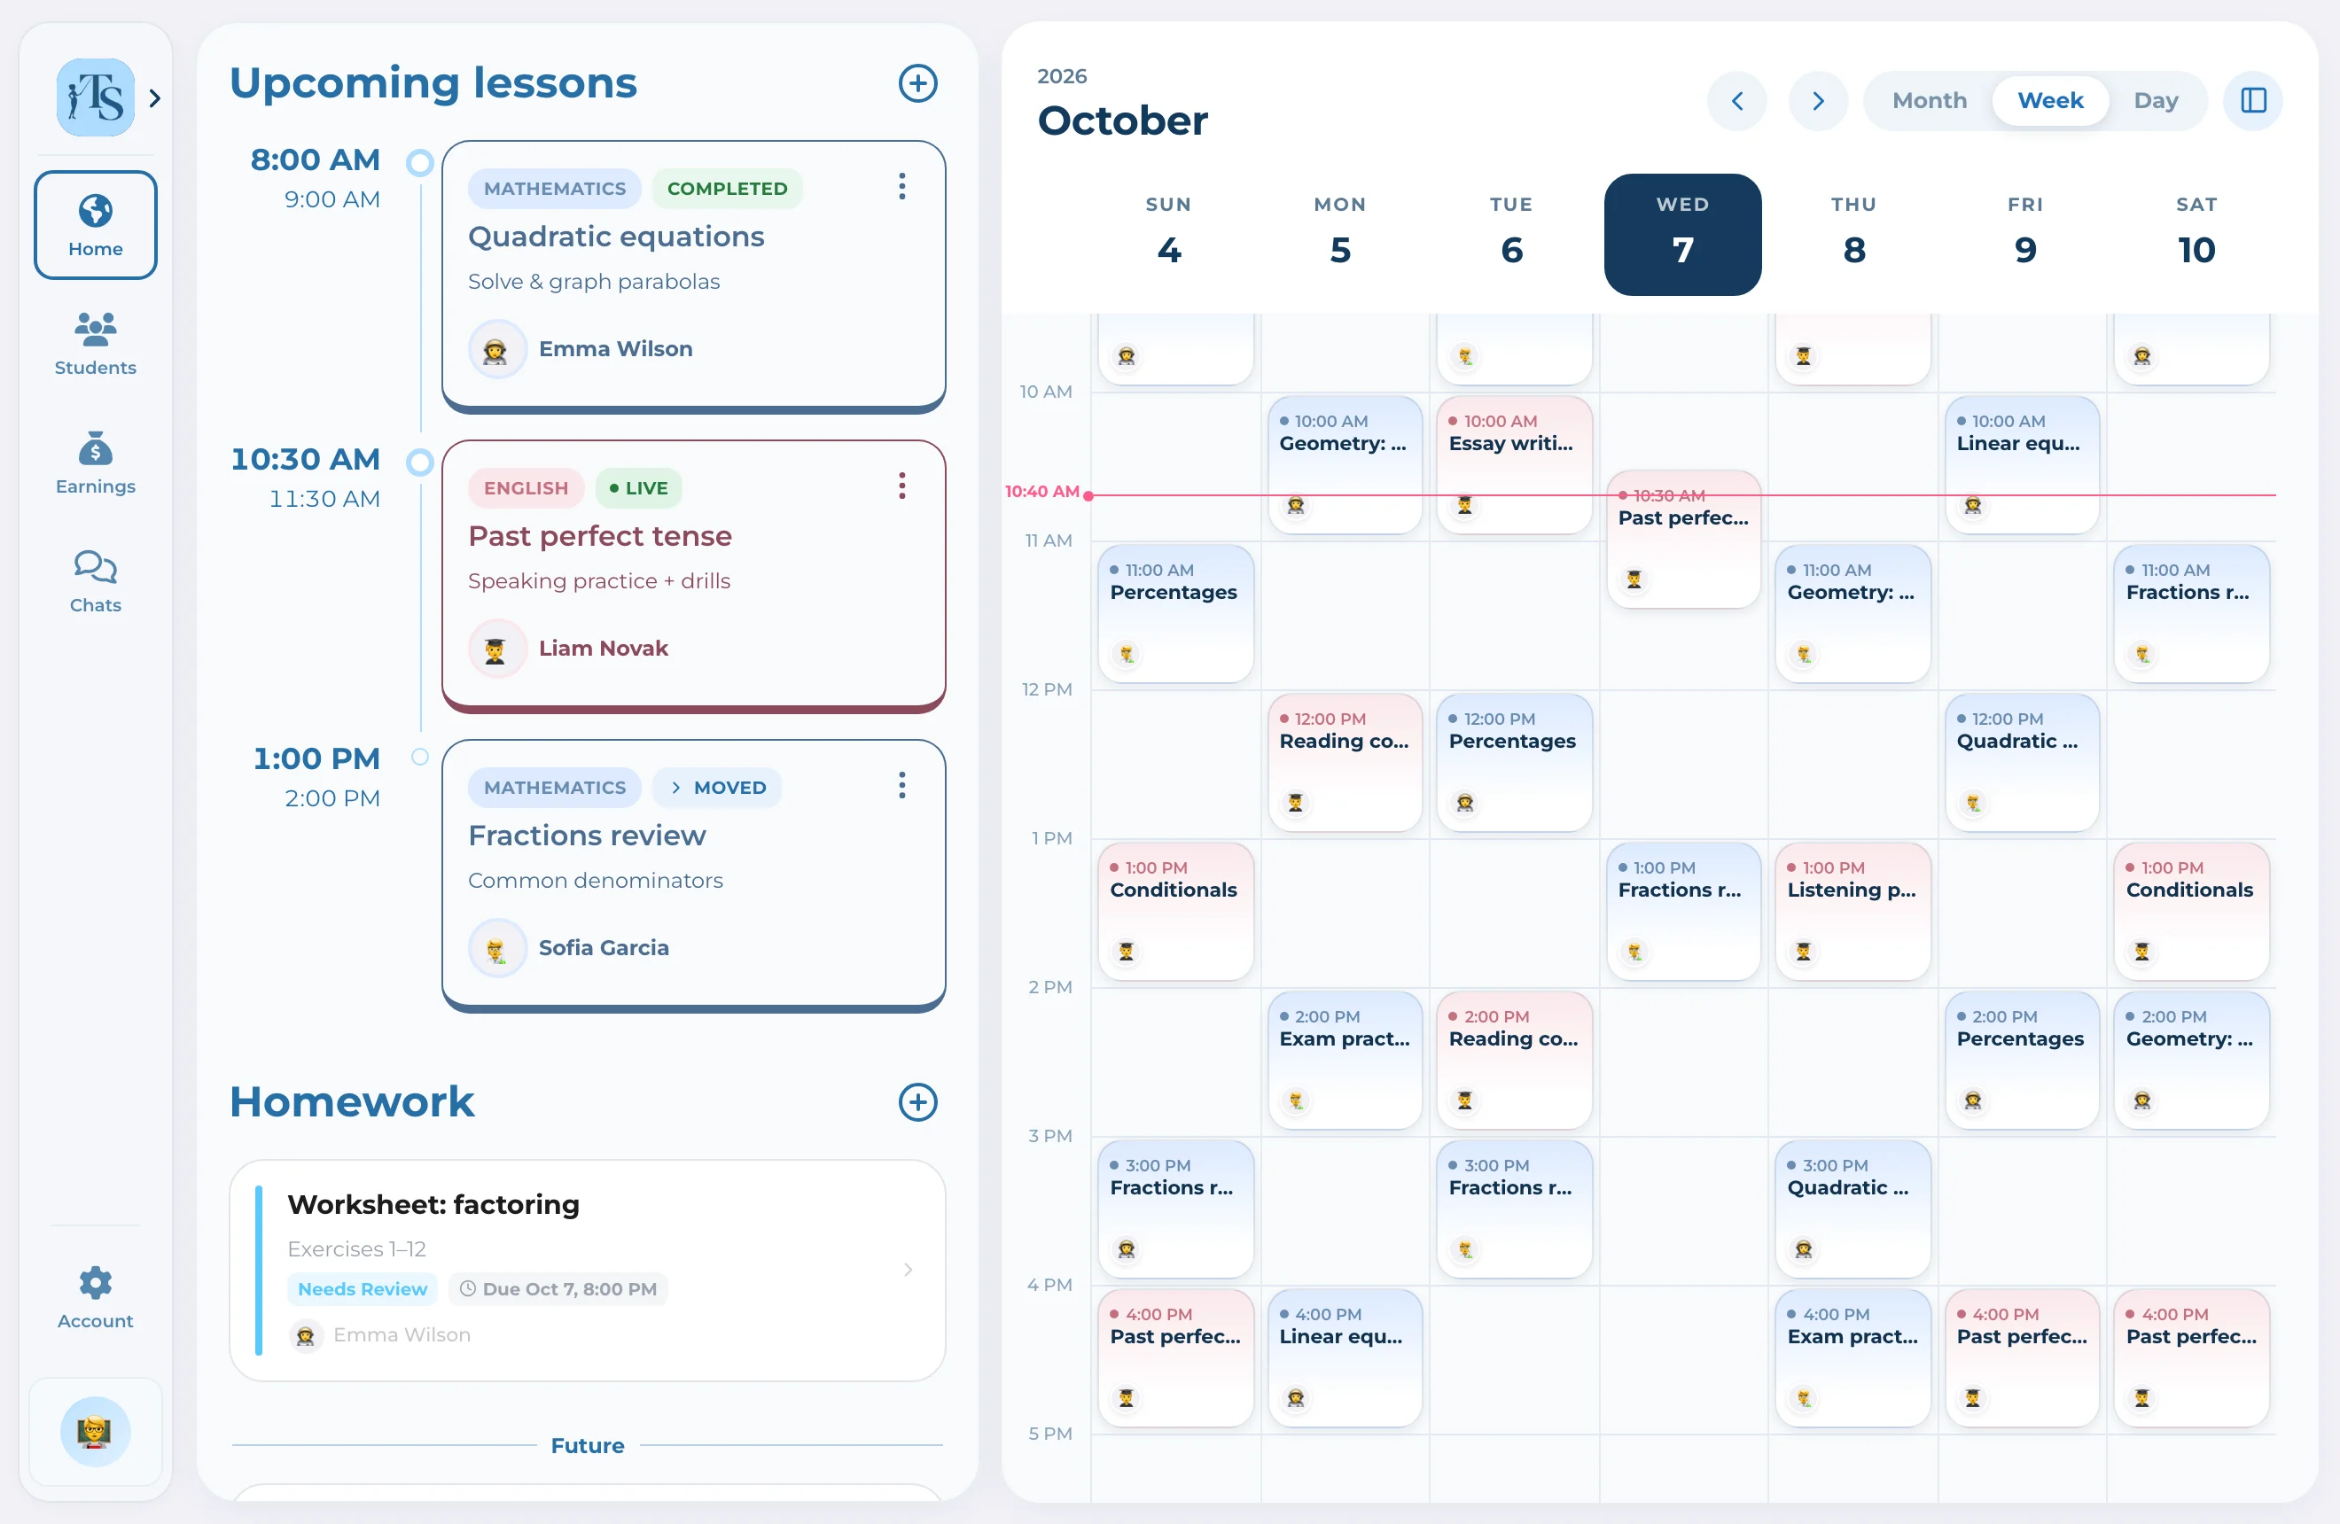This screenshot has width=2340, height=1524.
Task: Click the LIVE status badge
Action: pos(638,488)
